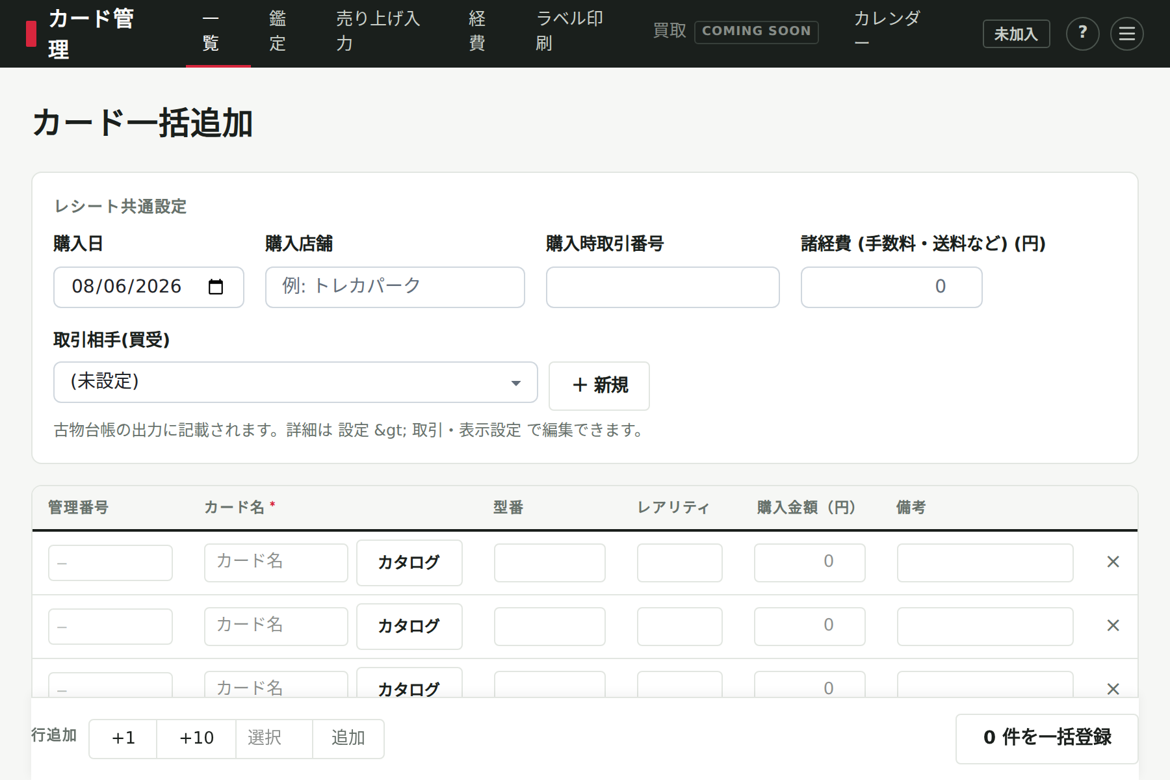
Task: Click the ＋新規 button
Action: click(599, 385)
